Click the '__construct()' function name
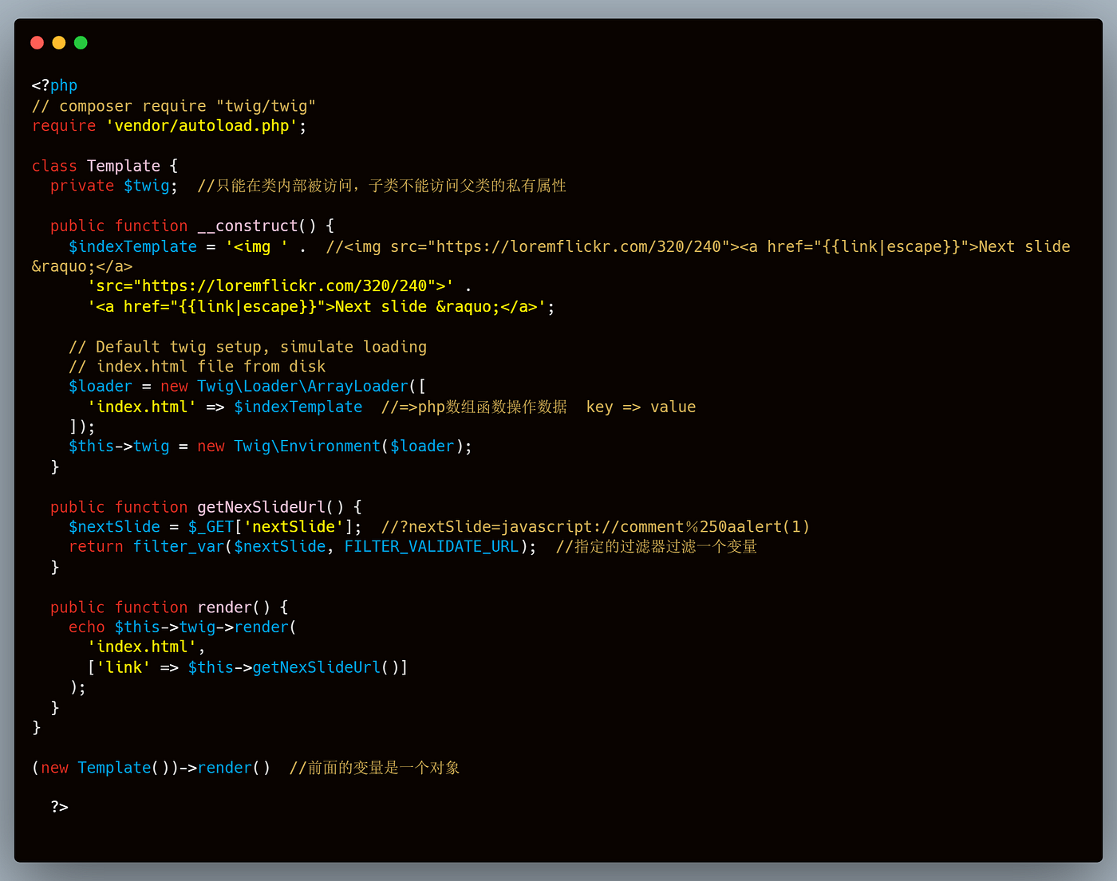The image size is (1117, 881). click(257, 226)
